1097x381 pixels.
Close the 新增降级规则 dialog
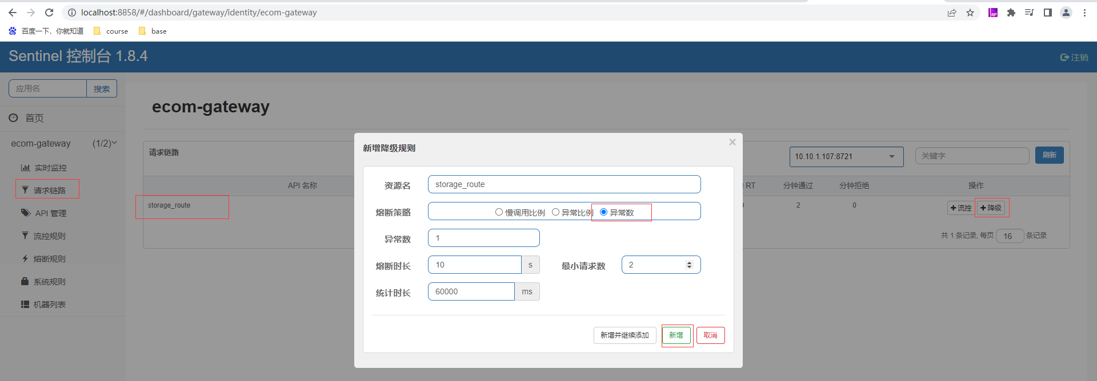pyautogui.click(x=732, y=142)
